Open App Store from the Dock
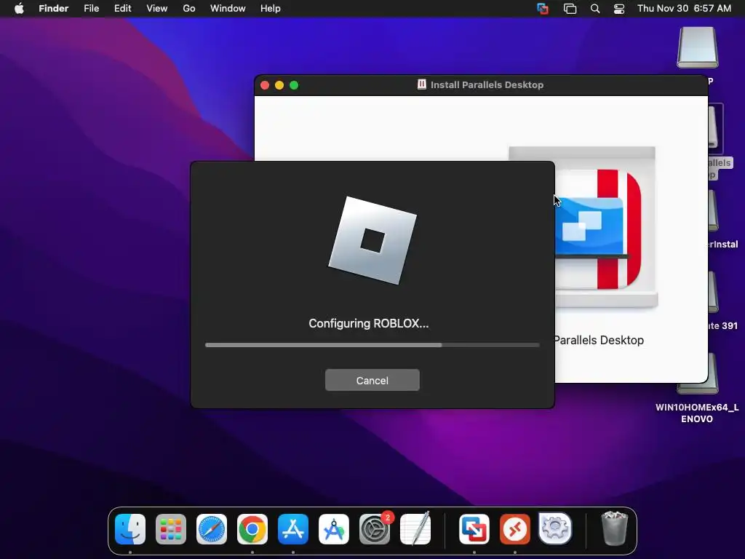Screen dimensions: 745x559 tap(293, 529)
